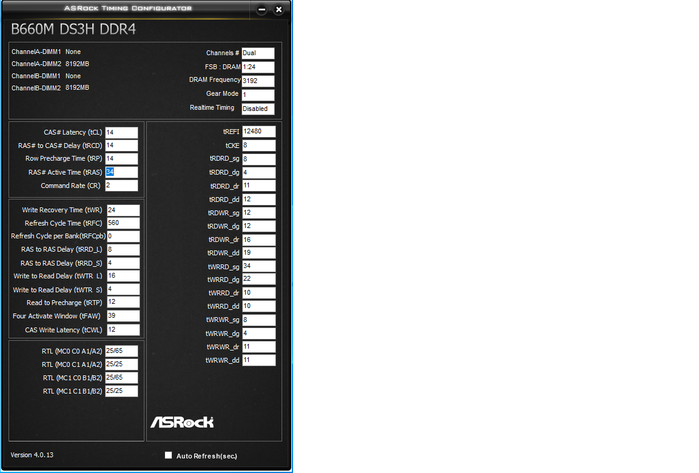Viewport: 699px width, 473px height.
Task: Click the tCKE value field
Action: pos(259,146)
